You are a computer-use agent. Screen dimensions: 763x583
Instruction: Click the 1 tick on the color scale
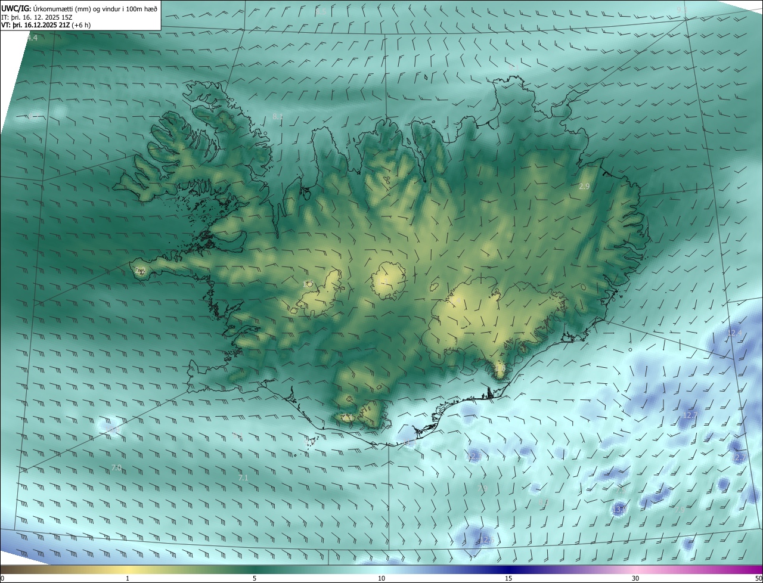128,579
